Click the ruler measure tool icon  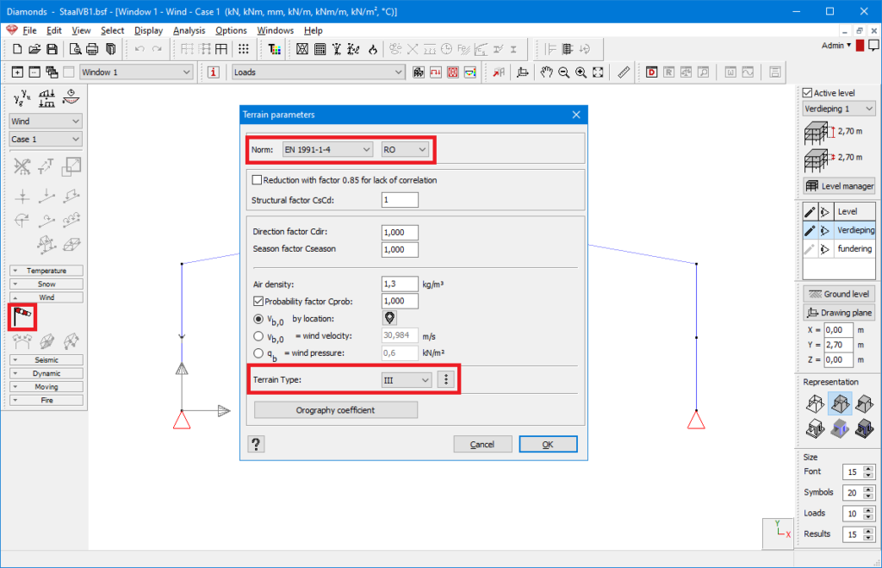point(624,72)
